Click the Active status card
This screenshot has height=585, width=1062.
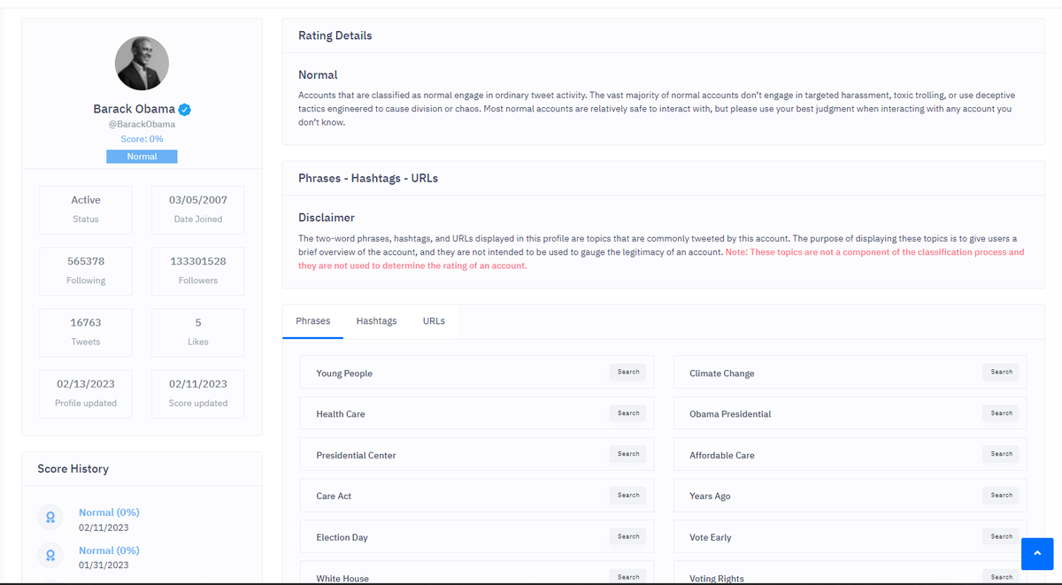86,210
